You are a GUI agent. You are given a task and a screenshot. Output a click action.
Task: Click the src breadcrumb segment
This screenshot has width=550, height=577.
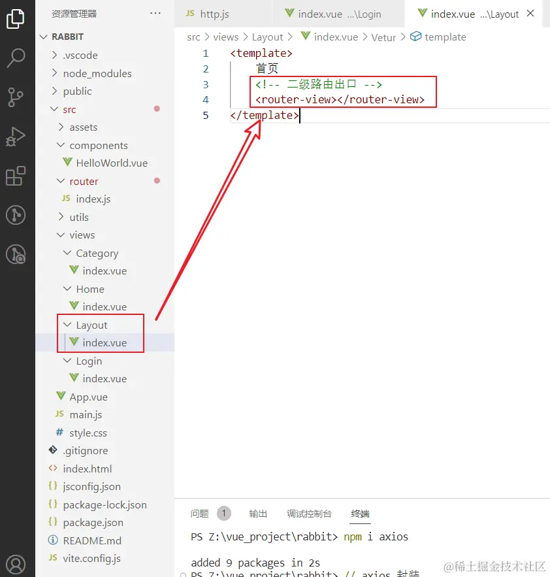coord(193,37)
